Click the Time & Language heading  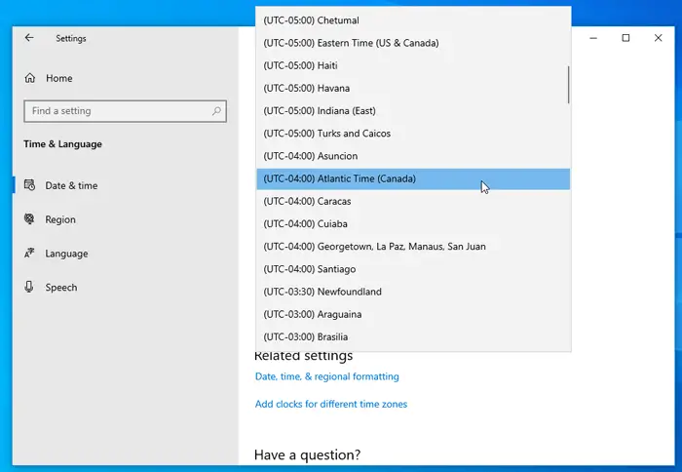pos(62,144)
